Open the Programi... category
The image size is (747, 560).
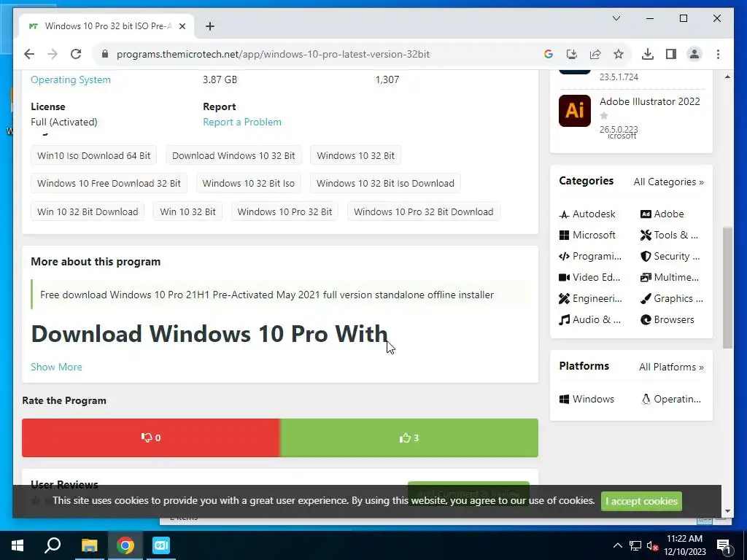[590, 256]
